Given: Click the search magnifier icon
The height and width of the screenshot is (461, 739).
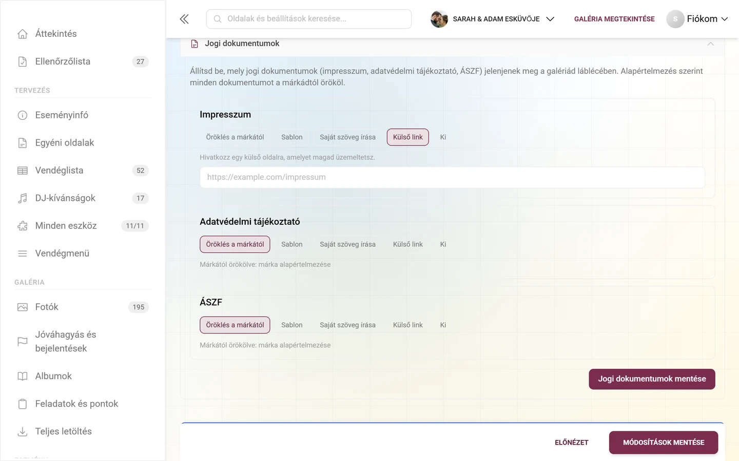Looking at the screenshot, I should [x=218, y=19].
